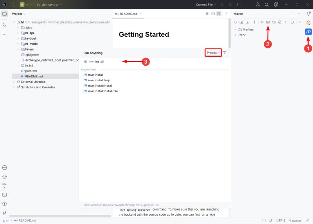Expand hr node in Maven panel

[x=236, y=35]
